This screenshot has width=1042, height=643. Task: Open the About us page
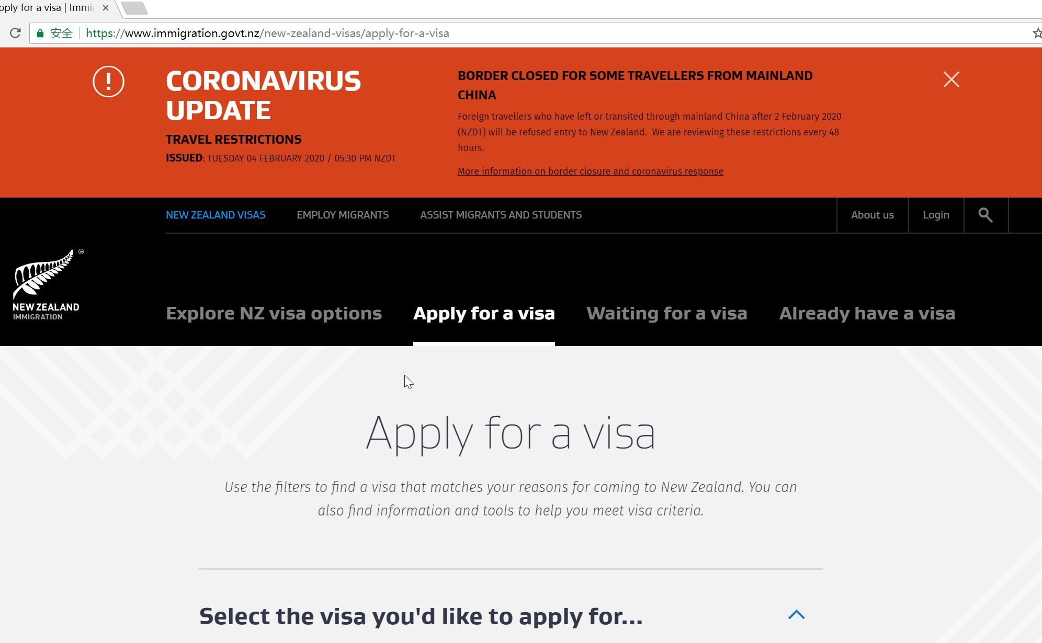point(872,215)
